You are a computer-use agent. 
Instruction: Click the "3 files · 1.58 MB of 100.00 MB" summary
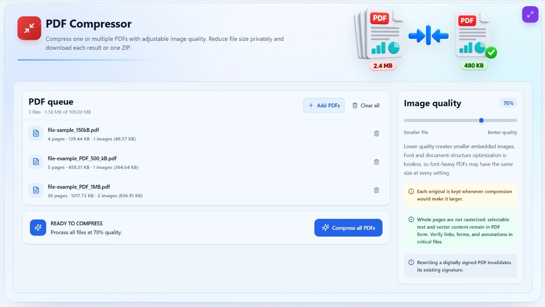tap(60, 112)
